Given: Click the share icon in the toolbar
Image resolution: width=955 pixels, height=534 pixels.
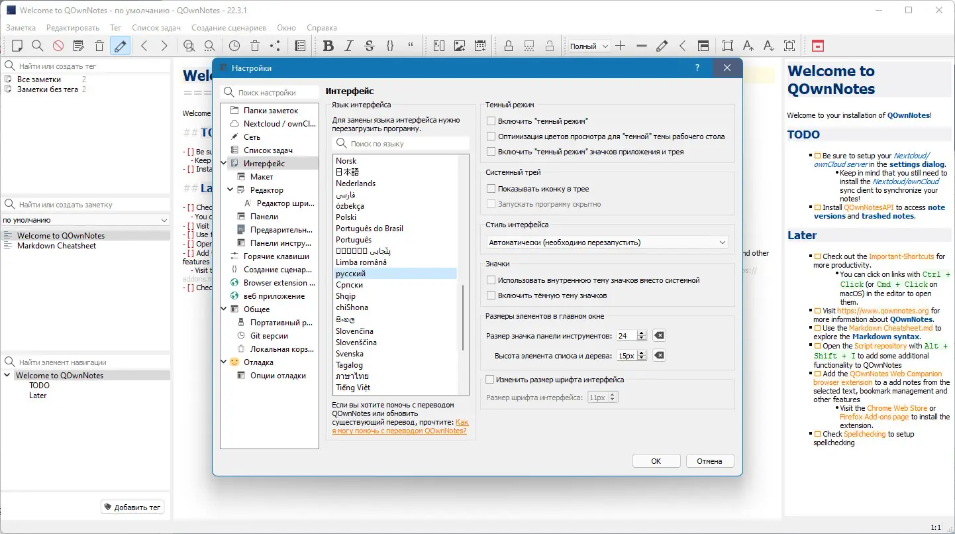Looking at the screenshot, I should coord(276,46).
